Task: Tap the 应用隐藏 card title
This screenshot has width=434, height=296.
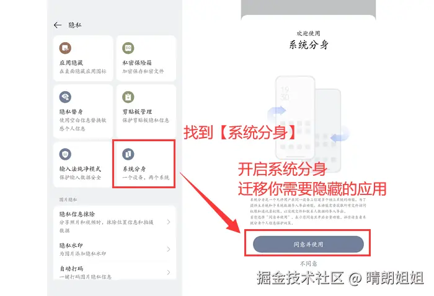Action: coord(71,63)
